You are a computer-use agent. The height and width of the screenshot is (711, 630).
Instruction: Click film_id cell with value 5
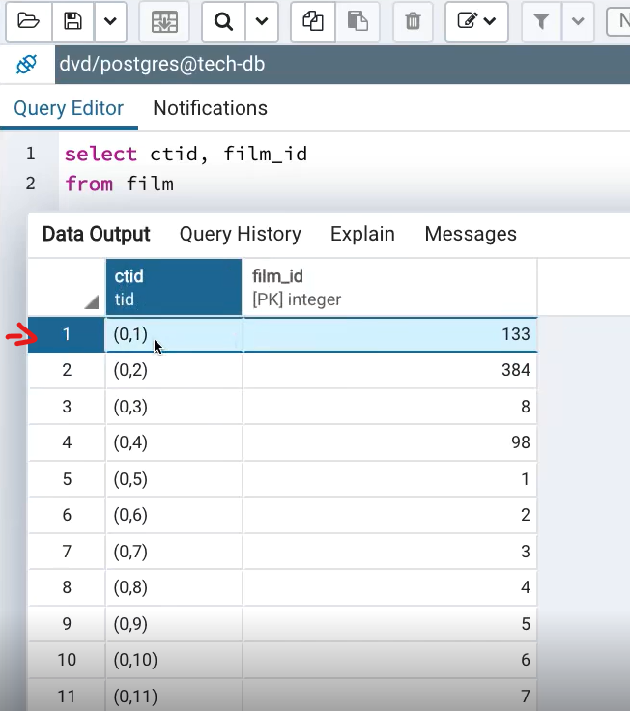(390, 624)
